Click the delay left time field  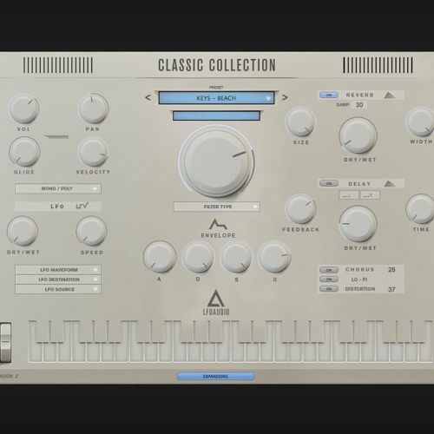(349, 195)
